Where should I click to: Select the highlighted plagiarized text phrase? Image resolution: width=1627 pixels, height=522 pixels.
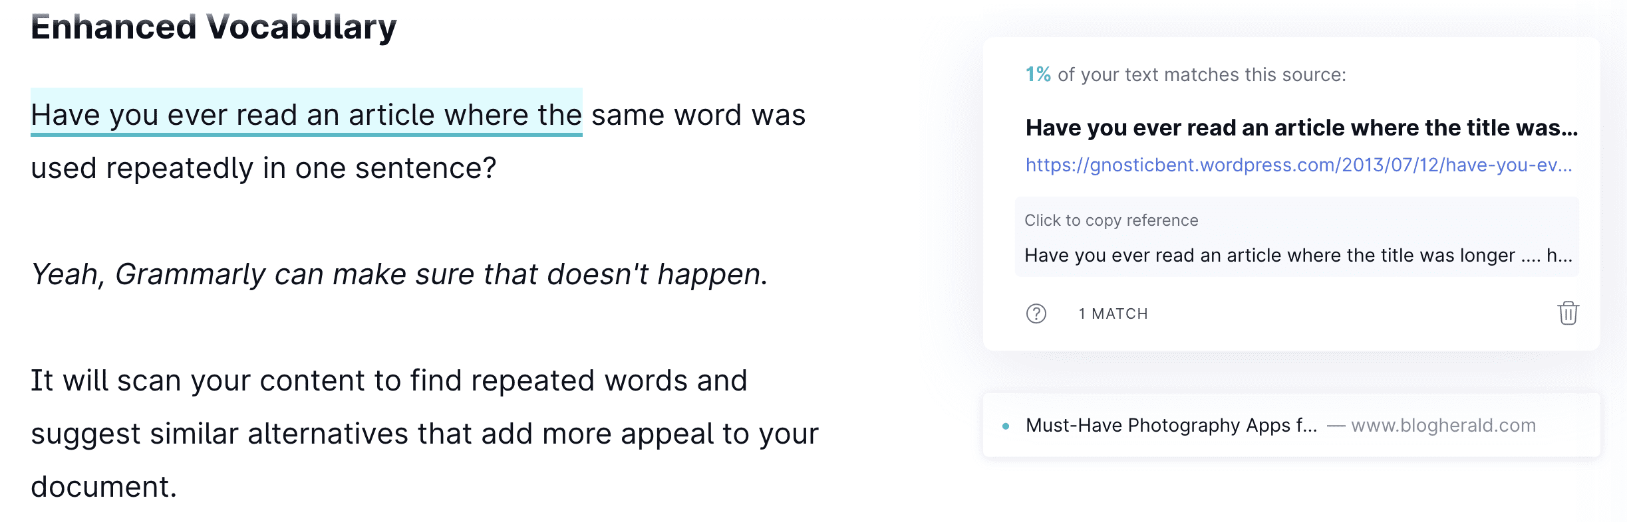pos(307,114)
